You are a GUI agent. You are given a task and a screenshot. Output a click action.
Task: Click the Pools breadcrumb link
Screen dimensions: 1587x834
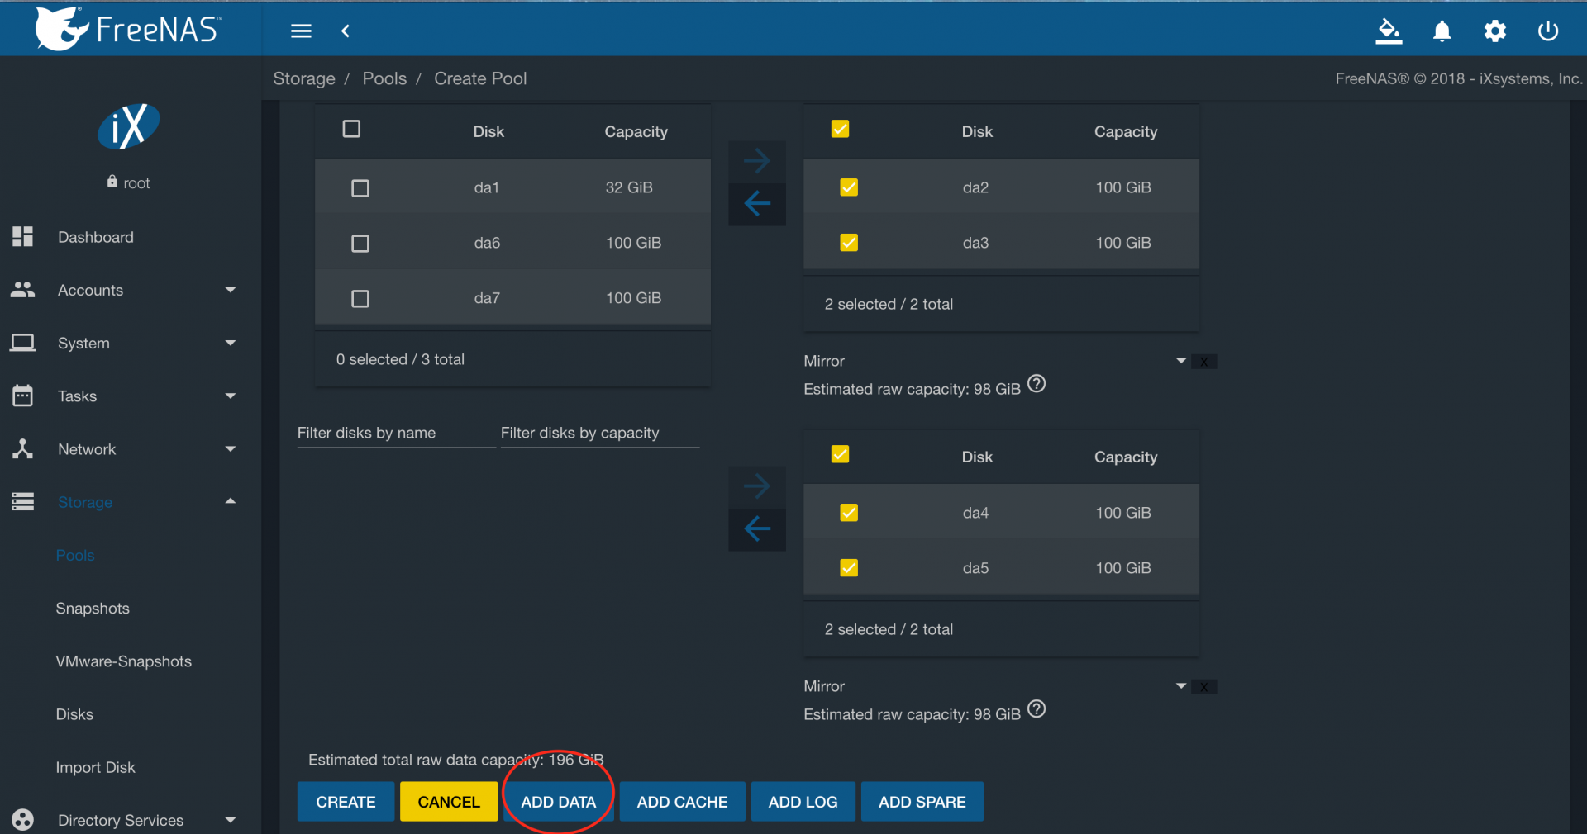click(x=384, y=78)
